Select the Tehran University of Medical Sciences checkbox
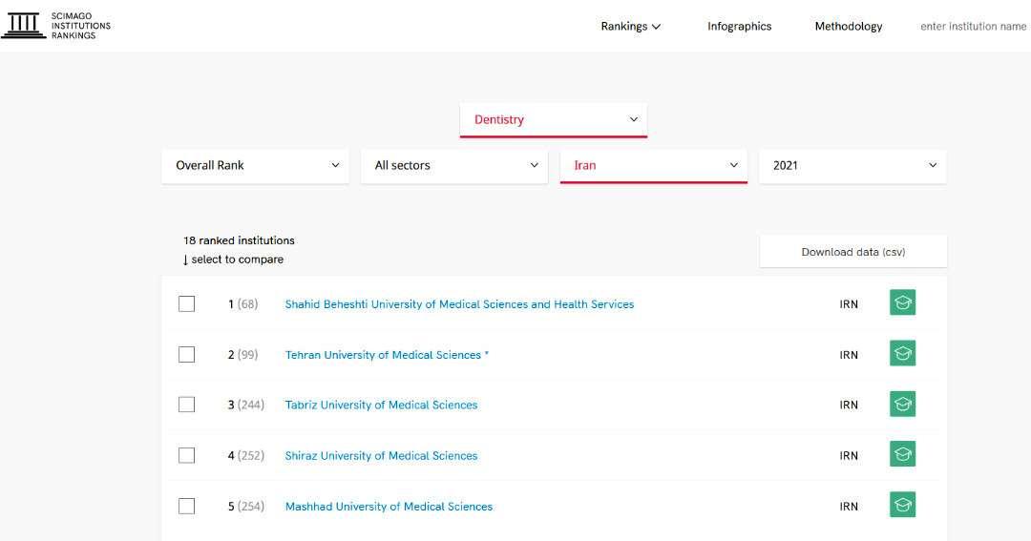 coord(187,355)
